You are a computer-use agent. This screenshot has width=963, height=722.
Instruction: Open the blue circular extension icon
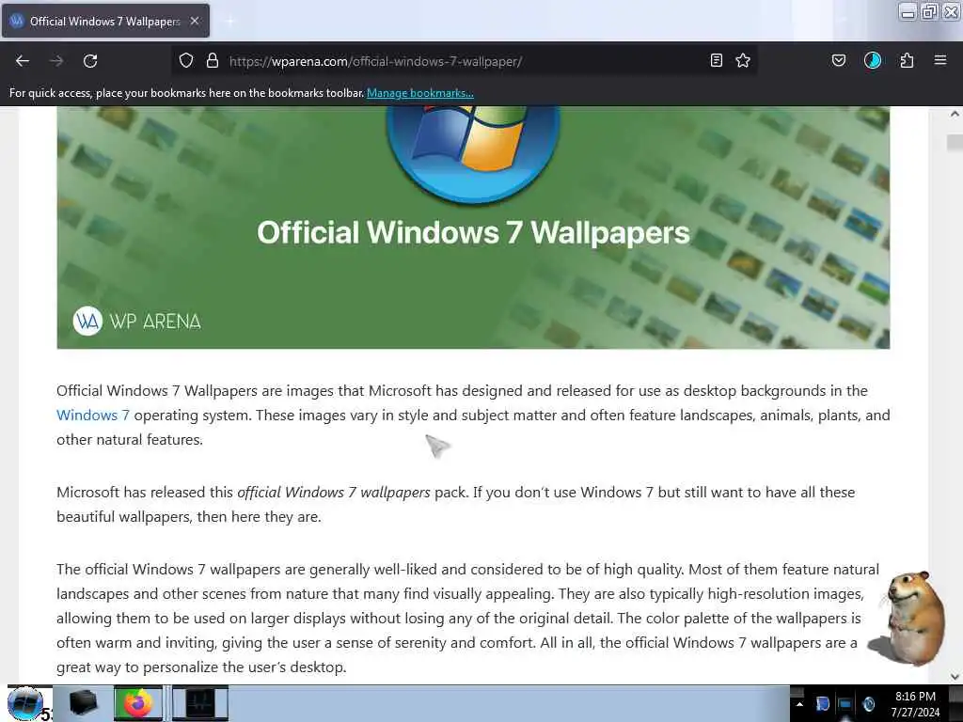pyautogui.click(x=873, y=61)
